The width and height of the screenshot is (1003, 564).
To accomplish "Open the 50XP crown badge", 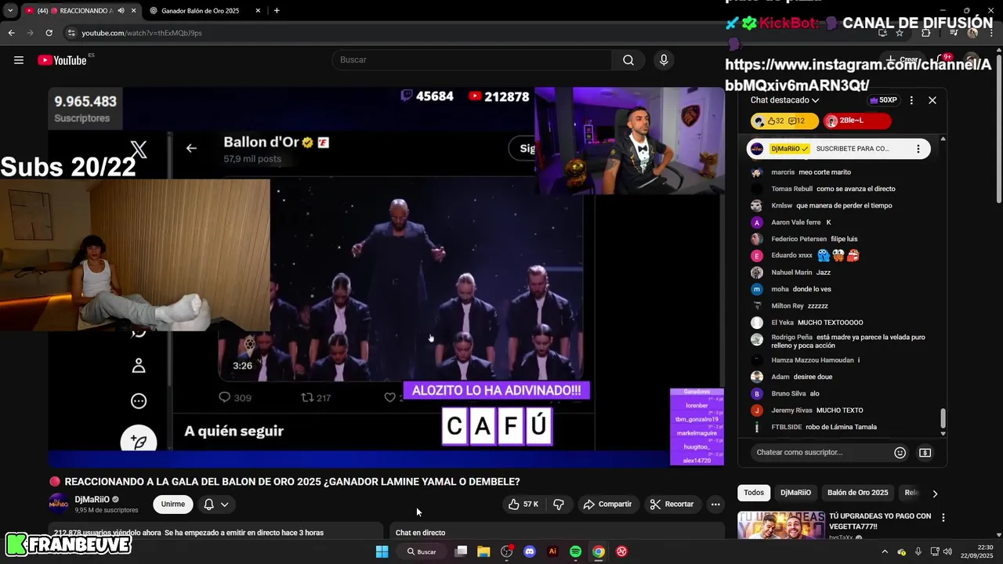I will [883, 100].
